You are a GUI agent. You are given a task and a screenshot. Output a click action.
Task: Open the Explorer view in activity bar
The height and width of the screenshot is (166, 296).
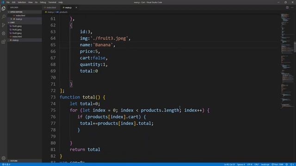(3, 8)
